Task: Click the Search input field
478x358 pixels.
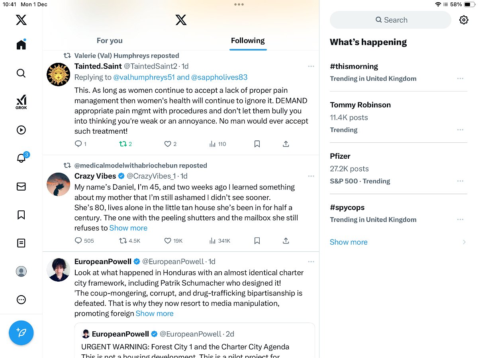Action: (390, 20)
